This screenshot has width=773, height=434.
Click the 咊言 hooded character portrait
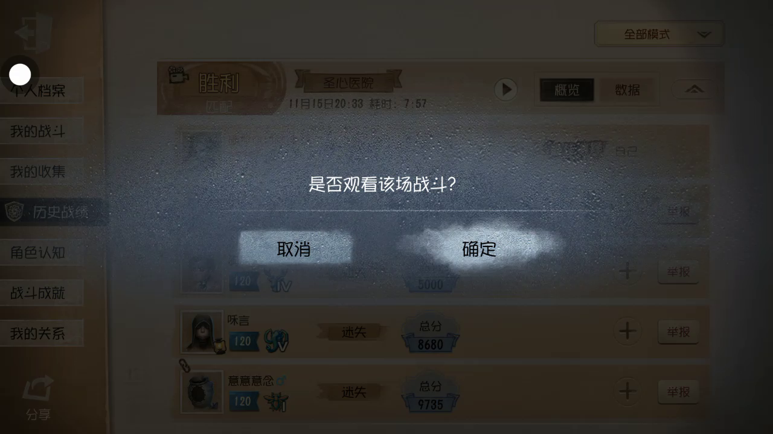202,332
